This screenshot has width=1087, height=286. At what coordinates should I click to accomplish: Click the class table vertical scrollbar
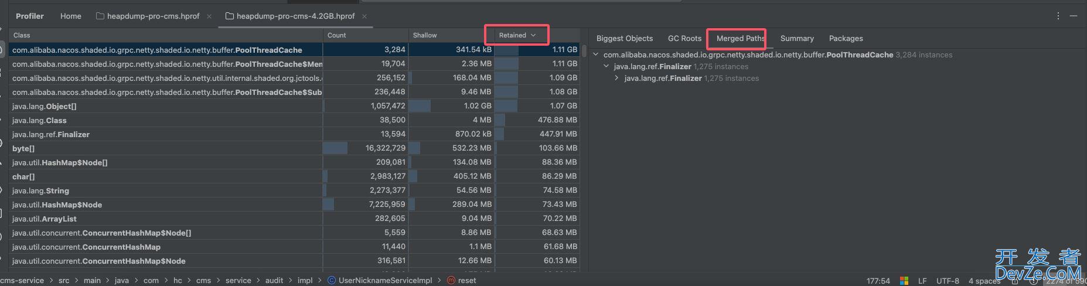coord(584,50)
